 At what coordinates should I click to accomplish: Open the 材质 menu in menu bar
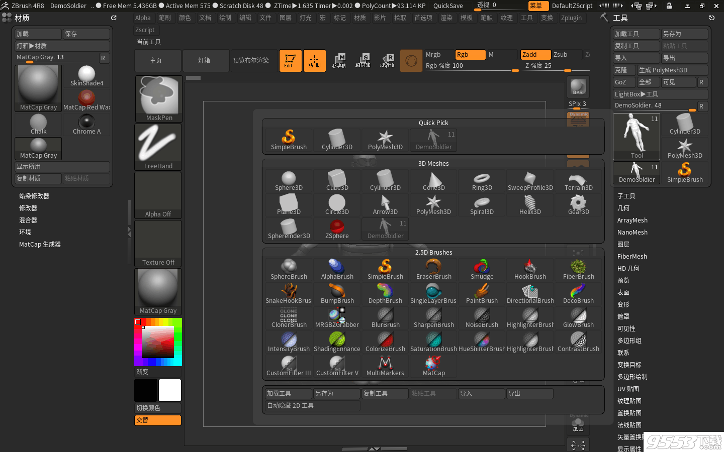pyautogui.click(x=360, y=18)
